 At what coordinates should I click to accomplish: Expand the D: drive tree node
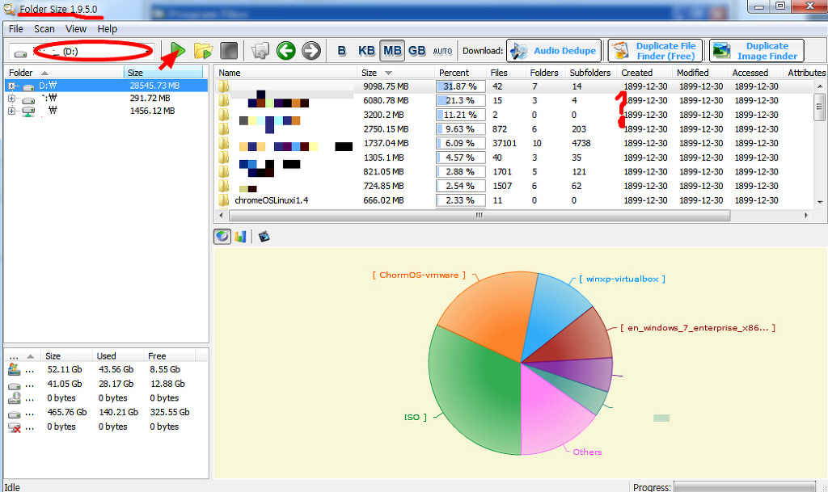click(11, 86)
